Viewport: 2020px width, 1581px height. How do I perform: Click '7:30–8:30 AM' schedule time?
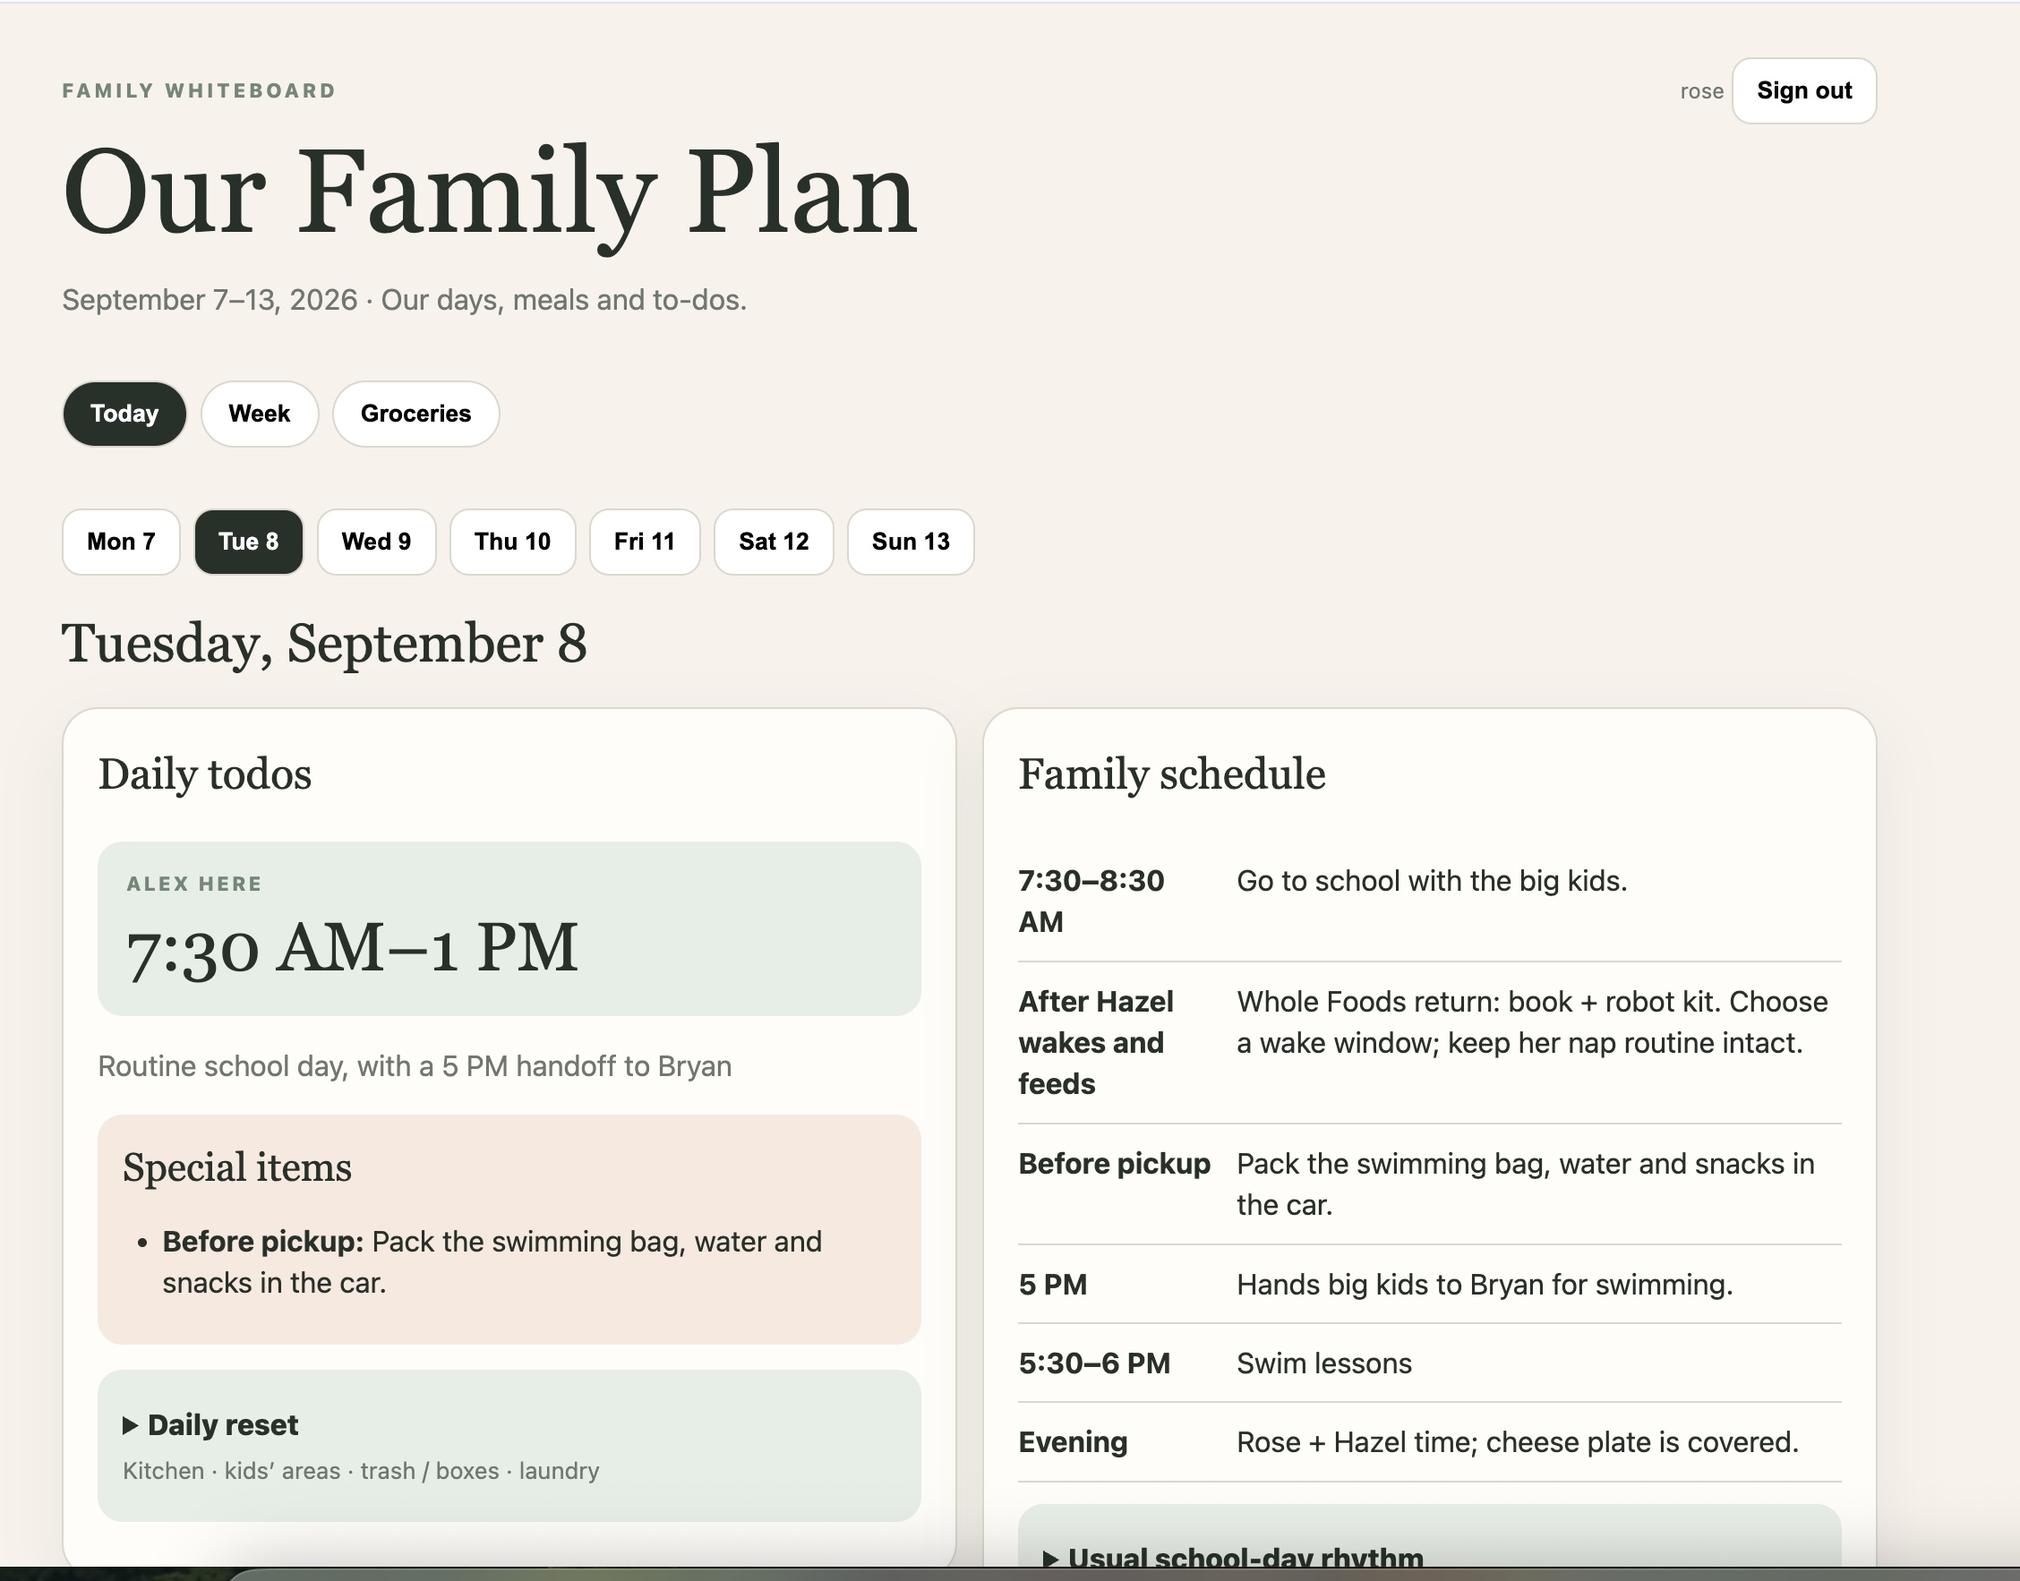[x=1091, y=902]
